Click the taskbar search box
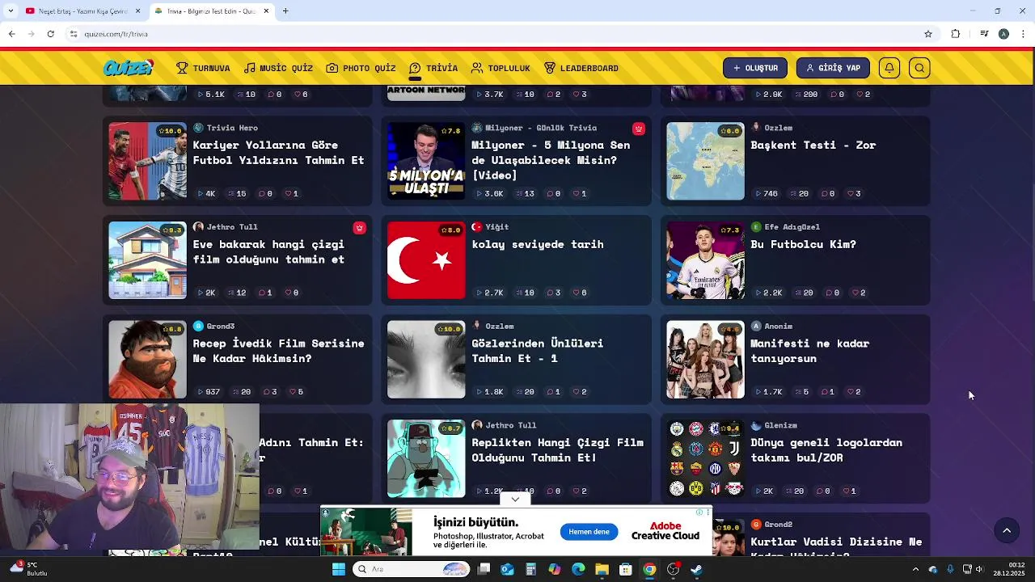Viewport: 1035px width, 582px height. pos(412,569)
